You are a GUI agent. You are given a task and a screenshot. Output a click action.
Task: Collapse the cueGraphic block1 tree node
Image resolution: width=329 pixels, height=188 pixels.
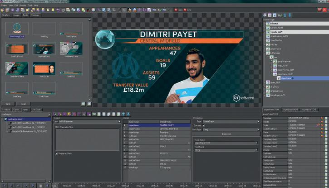point(3,119)
